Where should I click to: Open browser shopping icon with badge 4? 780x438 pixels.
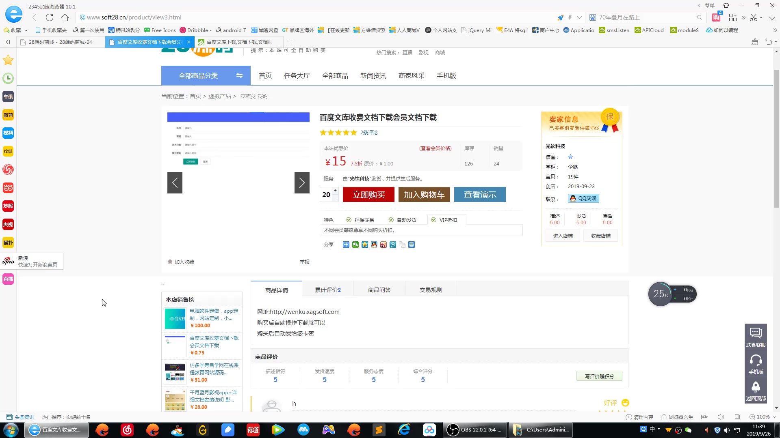click(716, 17)
